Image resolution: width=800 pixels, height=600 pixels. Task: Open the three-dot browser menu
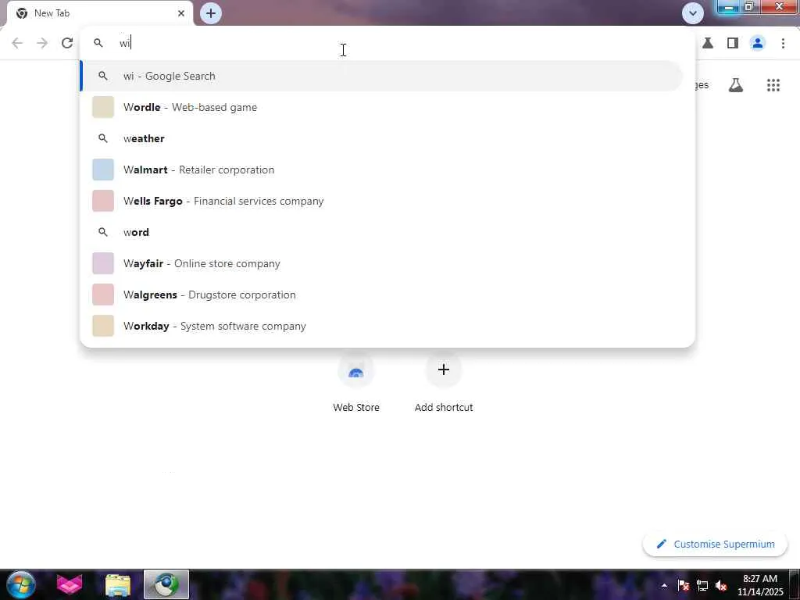[x=783, y=43]
